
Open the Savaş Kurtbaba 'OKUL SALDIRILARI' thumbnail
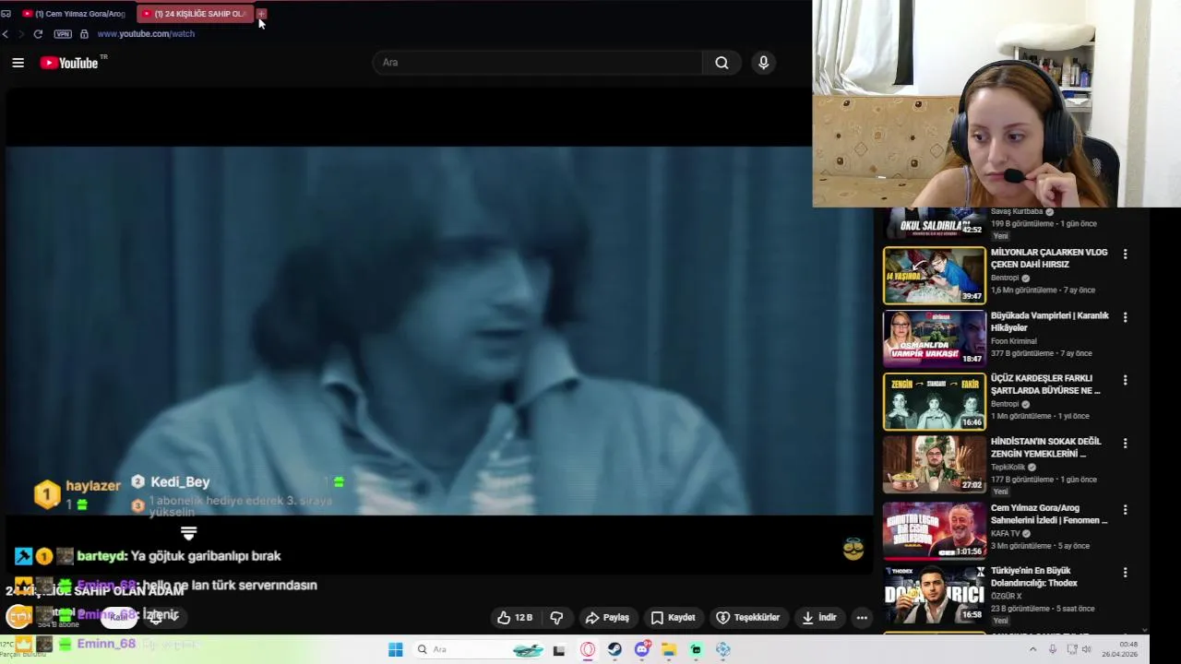(935, 223)
